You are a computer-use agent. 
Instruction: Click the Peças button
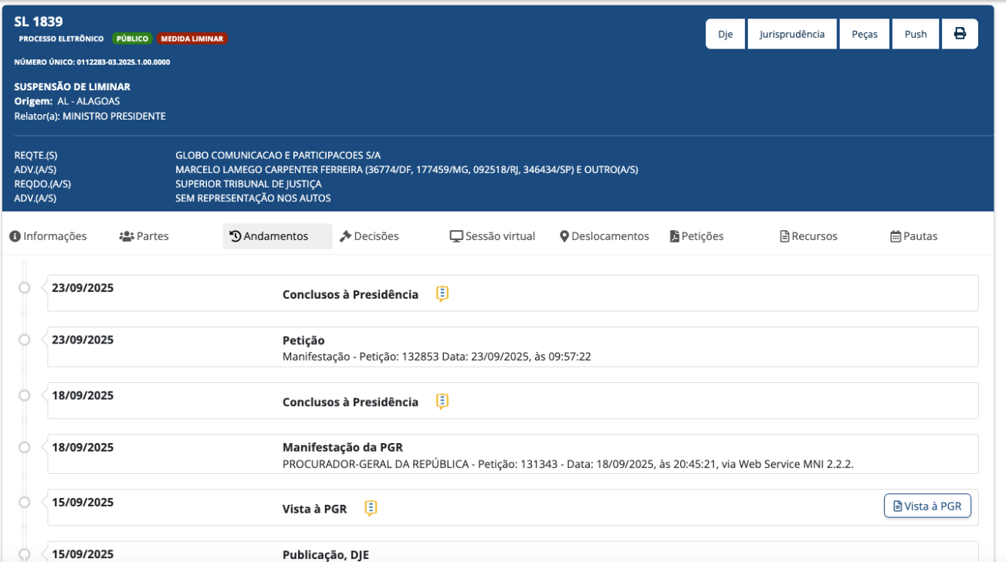pyautogui.click(x=865, y=34)
